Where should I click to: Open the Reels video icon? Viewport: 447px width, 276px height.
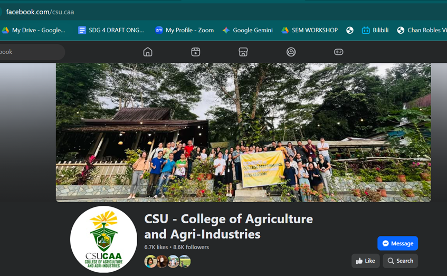[x=196, y=52]
